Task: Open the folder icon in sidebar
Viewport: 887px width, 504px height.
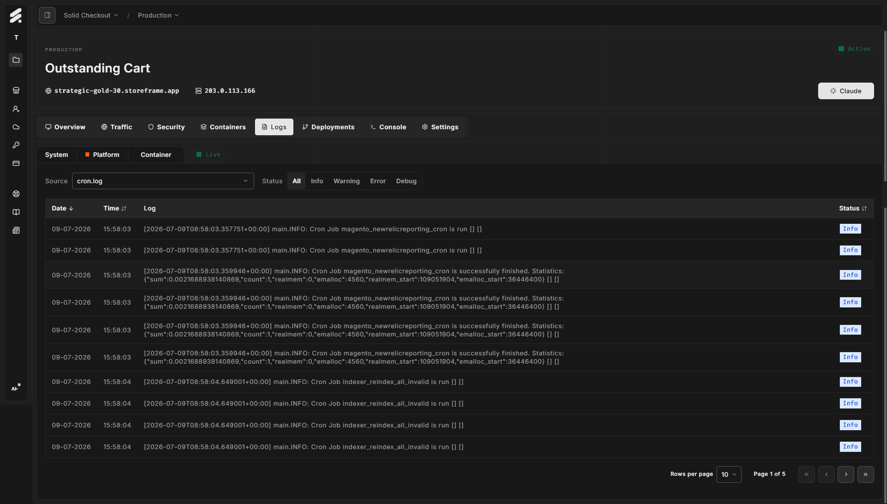Action: [x=16, y=60]
